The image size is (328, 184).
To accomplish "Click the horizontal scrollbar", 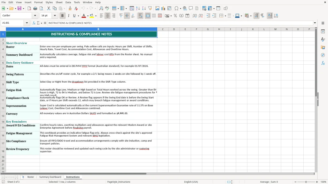I will point(157,174).
